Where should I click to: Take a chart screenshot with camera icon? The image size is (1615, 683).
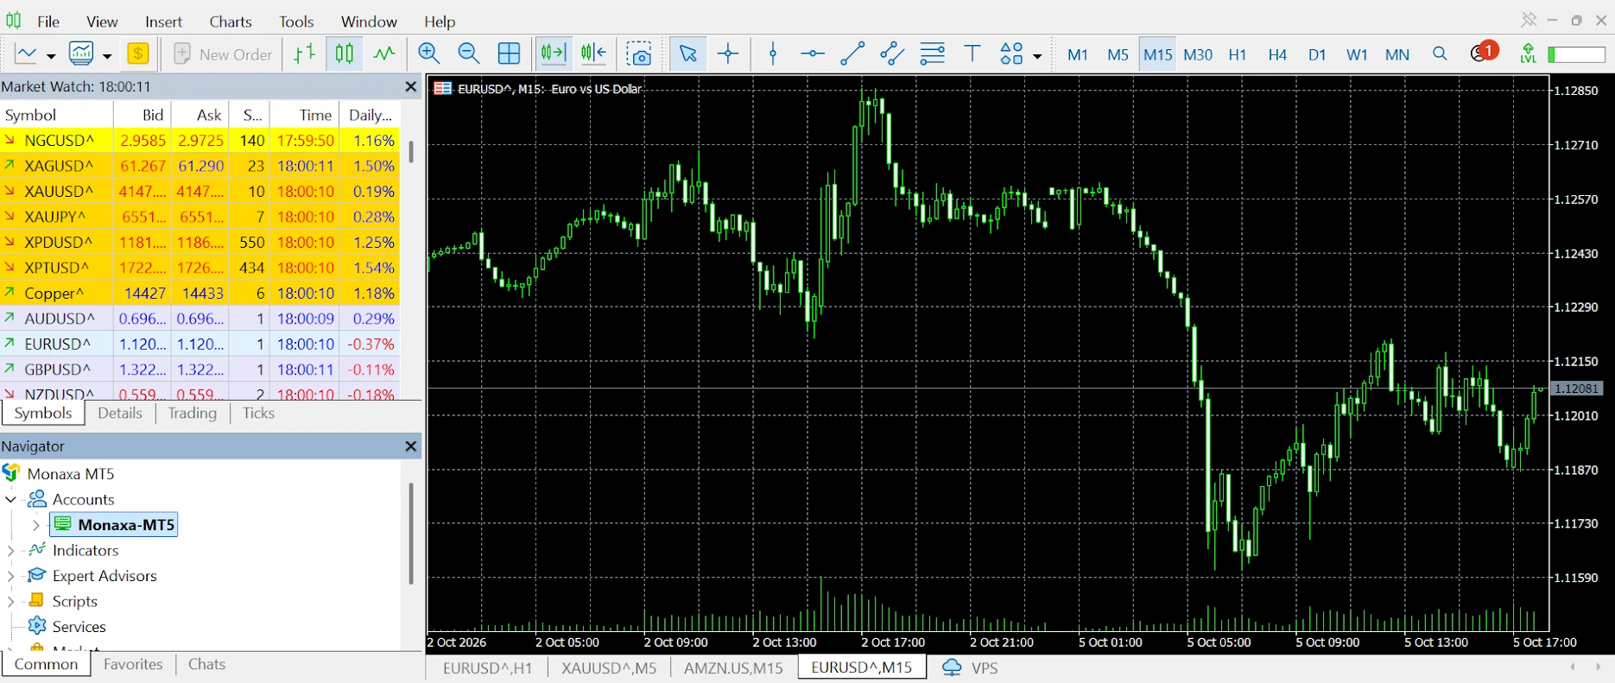tap(639, 54)
